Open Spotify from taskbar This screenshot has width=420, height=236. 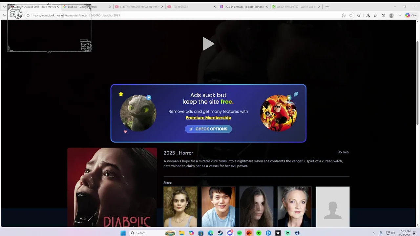coord(240,233)
